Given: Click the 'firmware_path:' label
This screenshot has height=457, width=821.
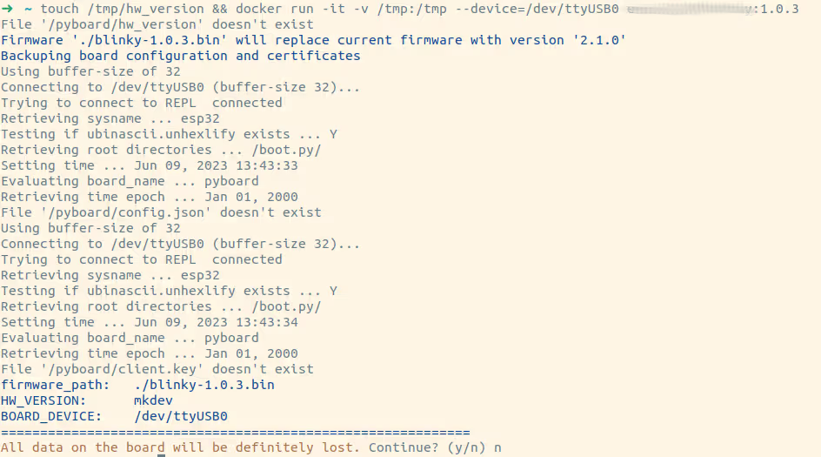Looking at the screenshot, I should (x=55, y=385).
